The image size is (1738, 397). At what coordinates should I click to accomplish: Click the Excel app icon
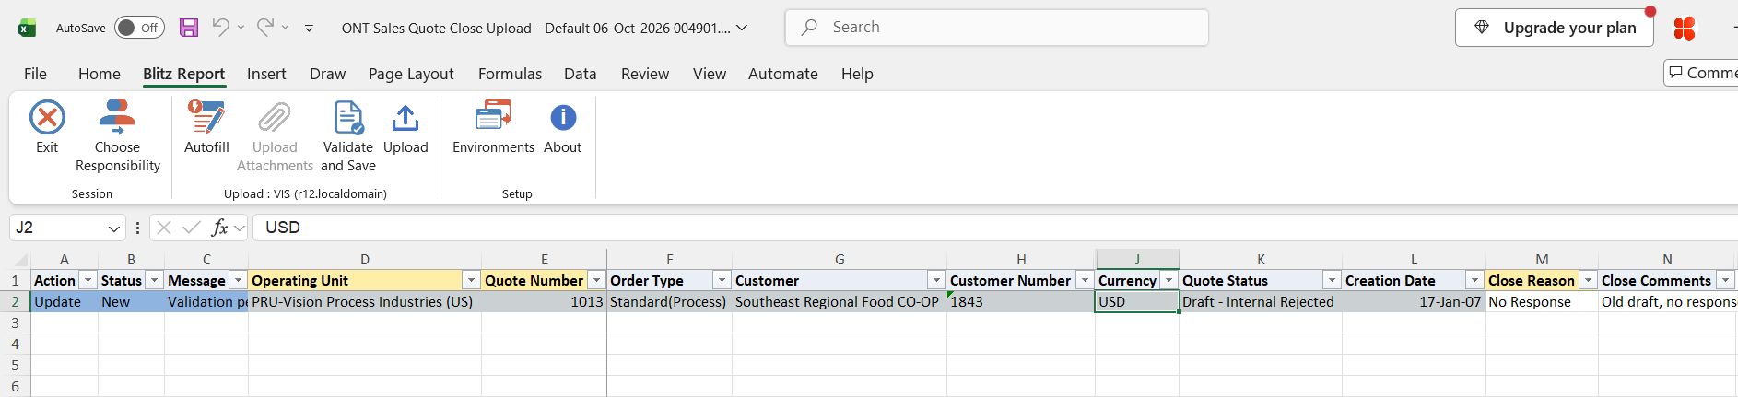pyautogui.click(x=28, y=28)
